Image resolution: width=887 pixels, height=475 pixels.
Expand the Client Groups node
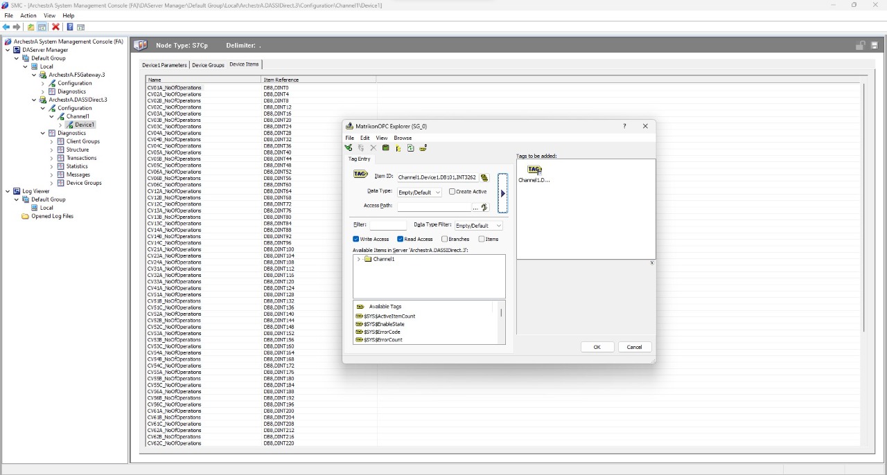click(51, 141)
